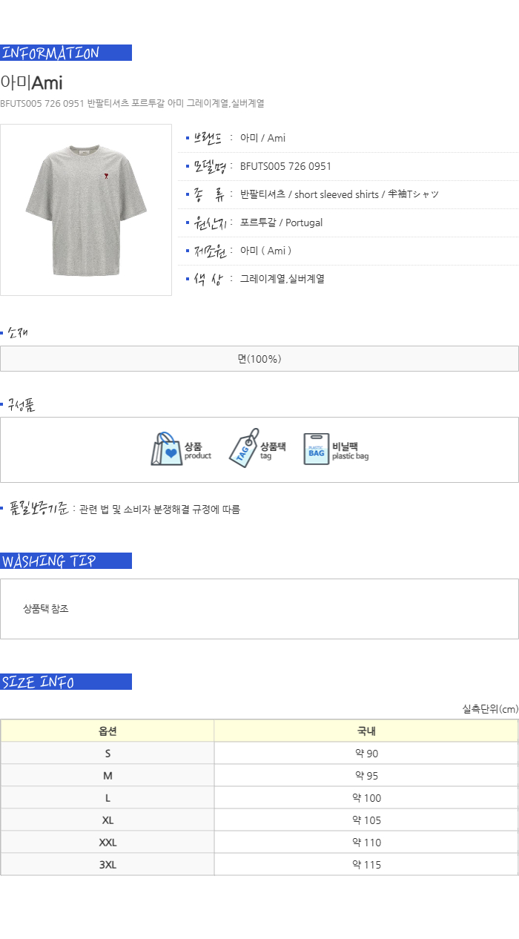The height and width of the screenshot is (939, 519).
Task: Click the product tag icon
Action: coord(243,448)
